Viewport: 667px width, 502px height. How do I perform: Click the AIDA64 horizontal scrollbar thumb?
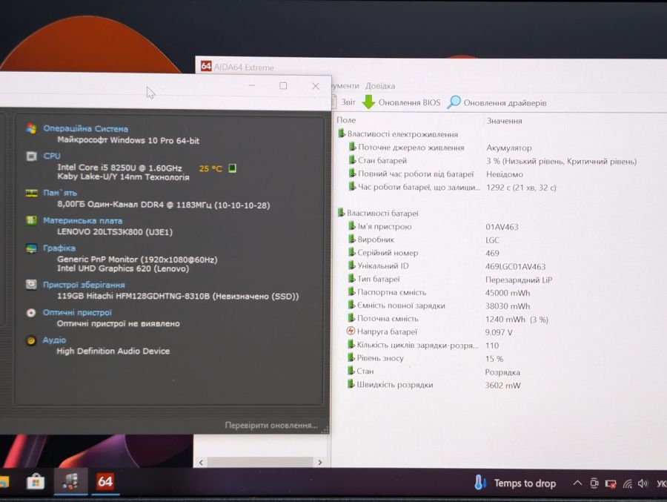click(x=260, y=462)
